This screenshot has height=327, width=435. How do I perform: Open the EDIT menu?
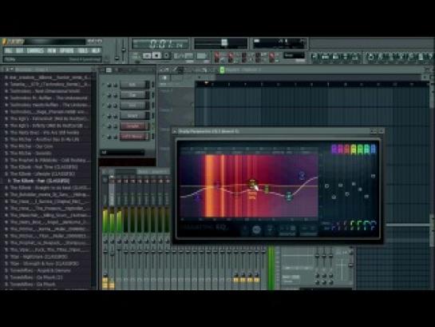coord(20,51)
